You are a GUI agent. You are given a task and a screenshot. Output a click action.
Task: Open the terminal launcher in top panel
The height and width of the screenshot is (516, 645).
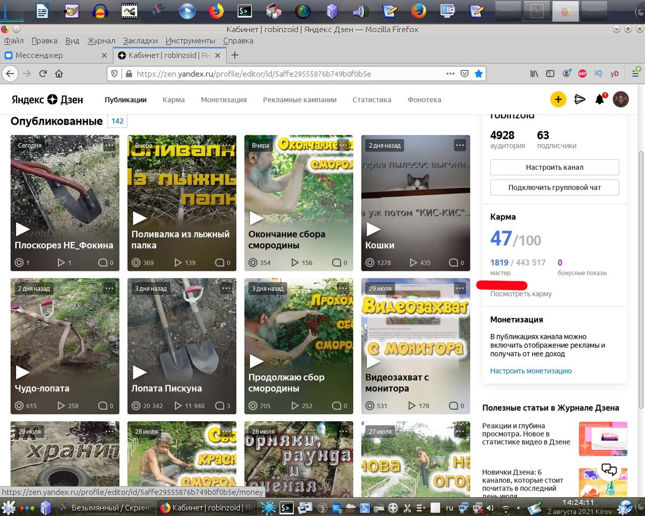[x=245, y=11]
